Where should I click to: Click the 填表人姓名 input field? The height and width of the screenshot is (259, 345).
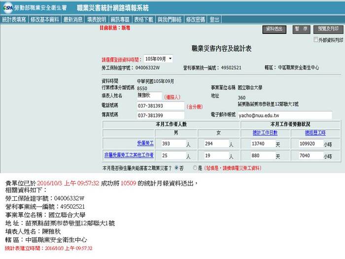coord(149,96)
